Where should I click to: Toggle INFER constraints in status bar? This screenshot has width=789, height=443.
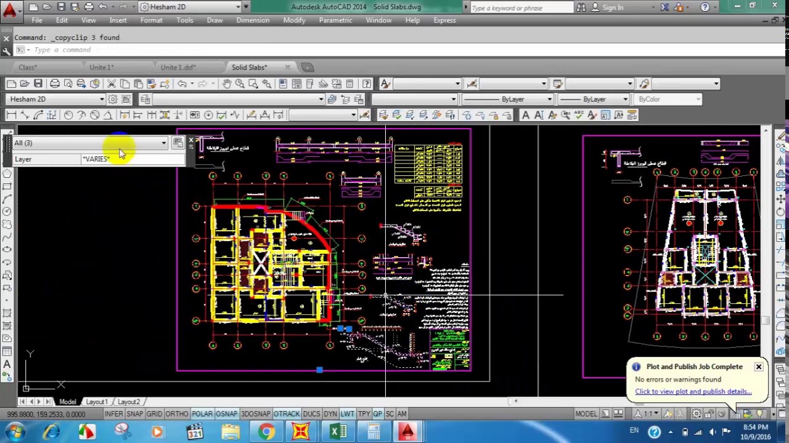[113, 414]
